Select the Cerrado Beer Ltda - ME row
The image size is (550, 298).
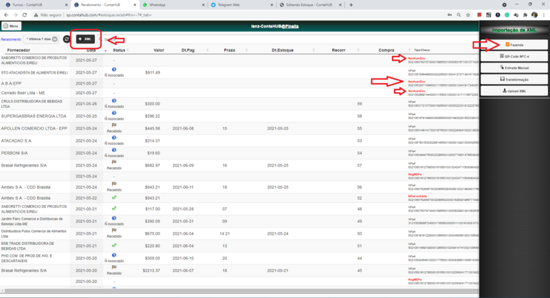tap(239, 93)
